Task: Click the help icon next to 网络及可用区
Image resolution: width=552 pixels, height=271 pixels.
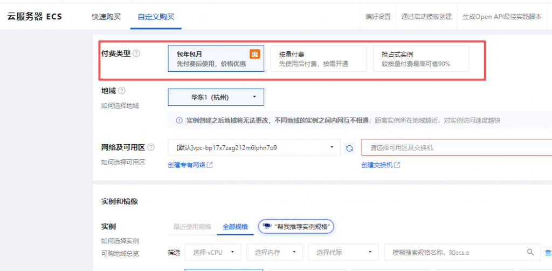Action: [x=151, y=147]
